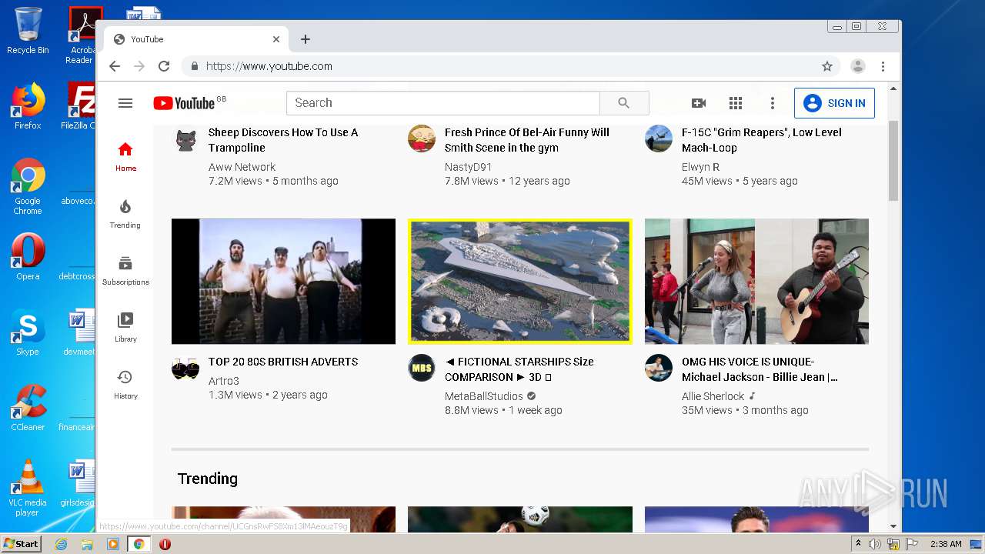Open a new browser tab
Screen dimensions: 985x554
coord(306,39)
